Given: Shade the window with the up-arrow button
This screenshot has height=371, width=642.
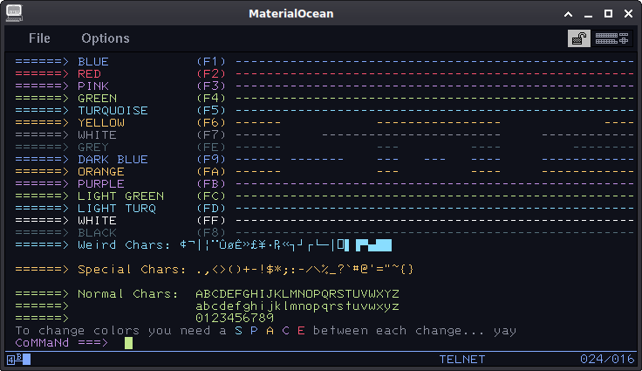Looking at the screenshot, I should (569, 14).
